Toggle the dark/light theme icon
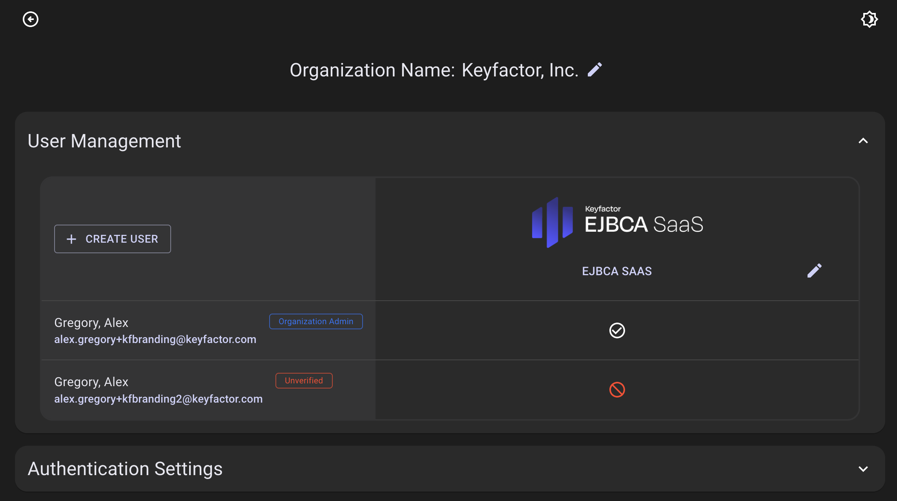The height and width of the screenshot is (501, 897). pyautogui.click(x=869, y=19)
